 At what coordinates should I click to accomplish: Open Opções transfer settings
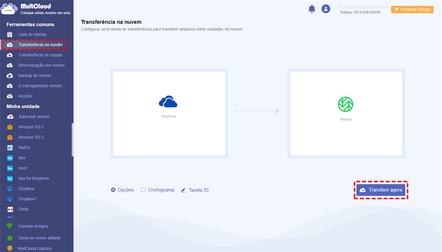[x=126, y=190]
